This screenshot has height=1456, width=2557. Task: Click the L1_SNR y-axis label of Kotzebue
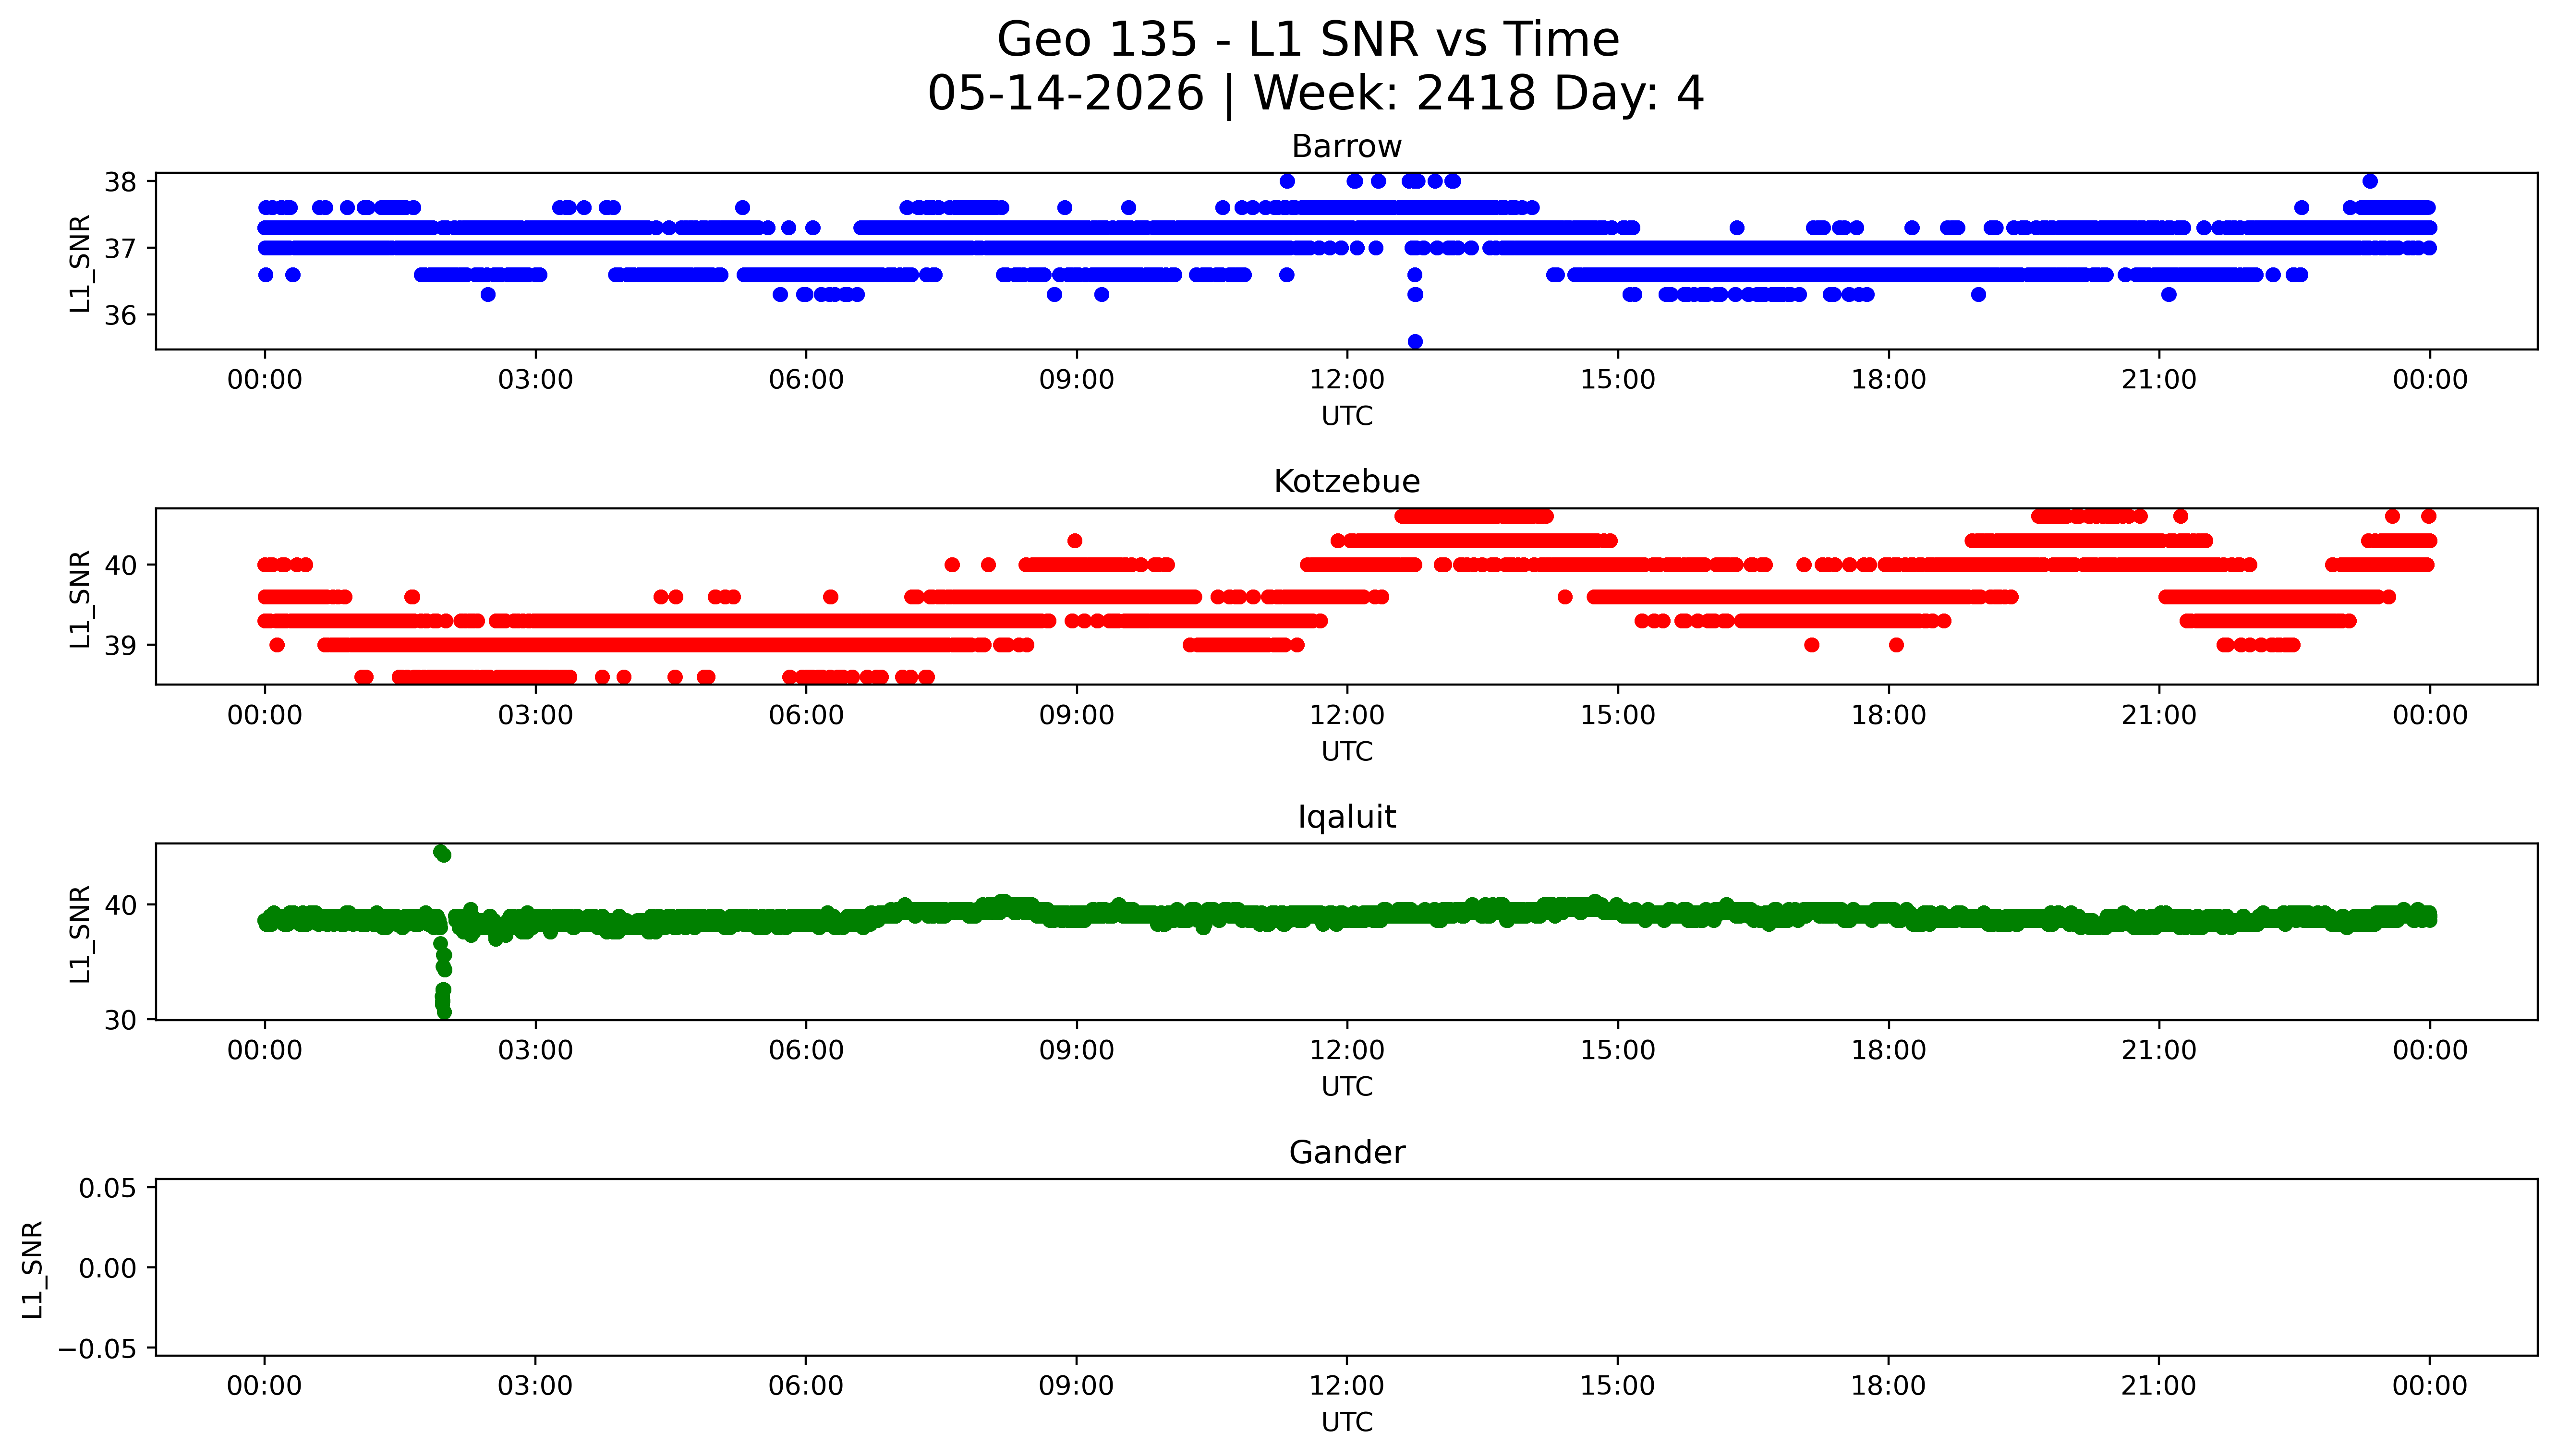coord(80,598)
